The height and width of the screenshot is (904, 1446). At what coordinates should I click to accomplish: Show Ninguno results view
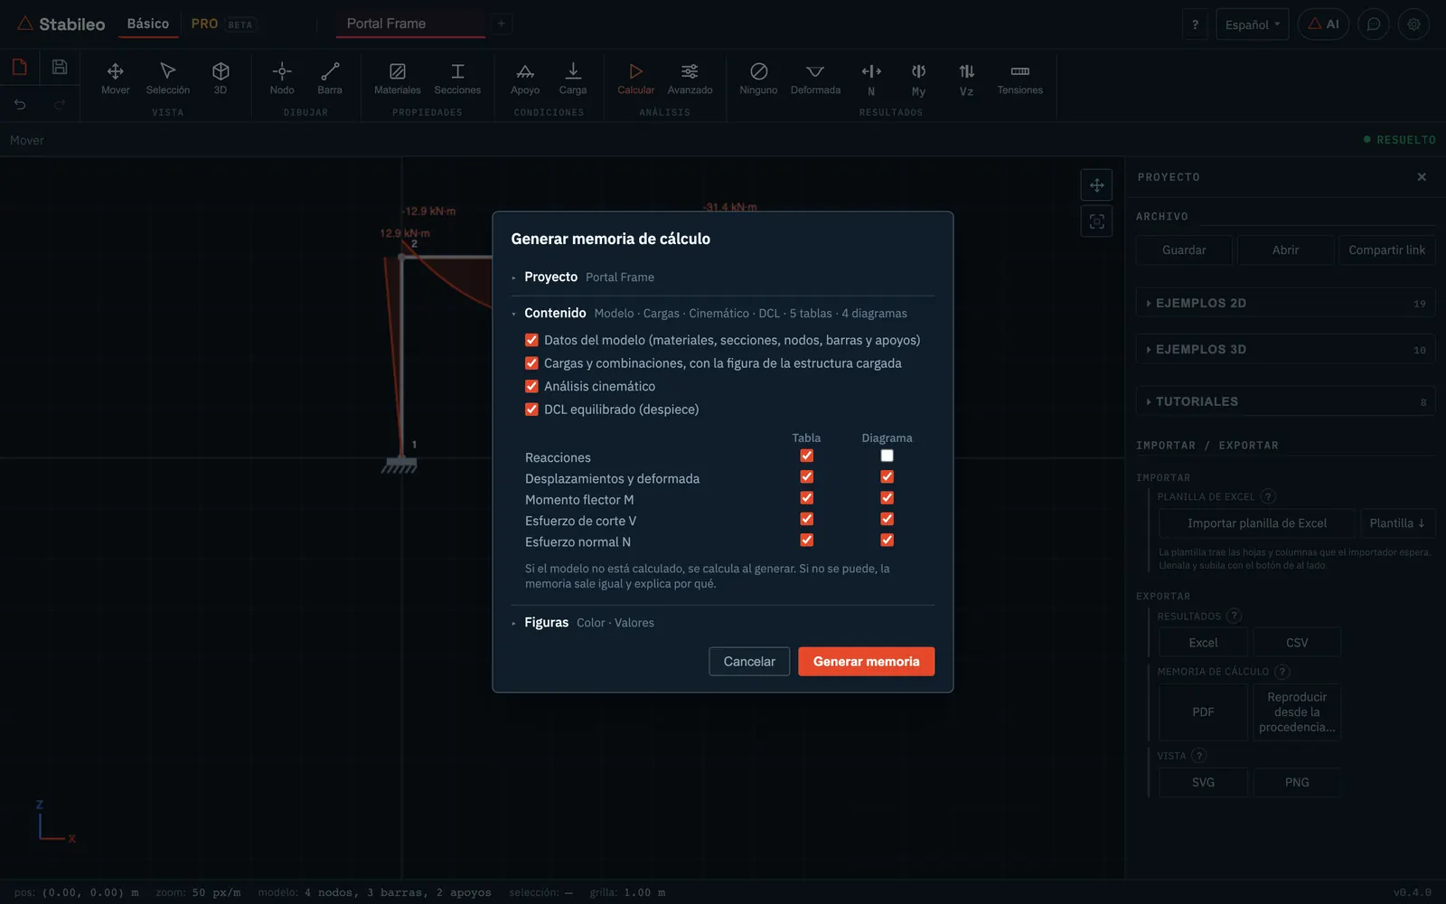(758, 79)
